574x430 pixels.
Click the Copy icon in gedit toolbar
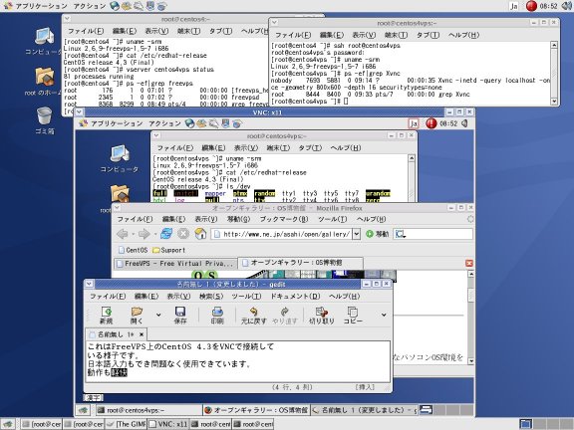point(353,315)
